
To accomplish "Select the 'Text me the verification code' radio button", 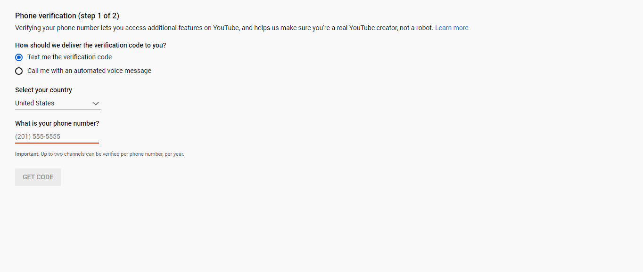I will [19, 57].
